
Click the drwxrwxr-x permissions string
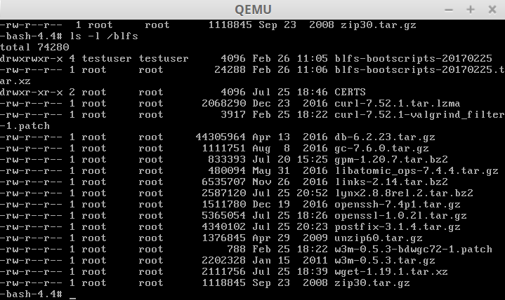click(31, 58)
